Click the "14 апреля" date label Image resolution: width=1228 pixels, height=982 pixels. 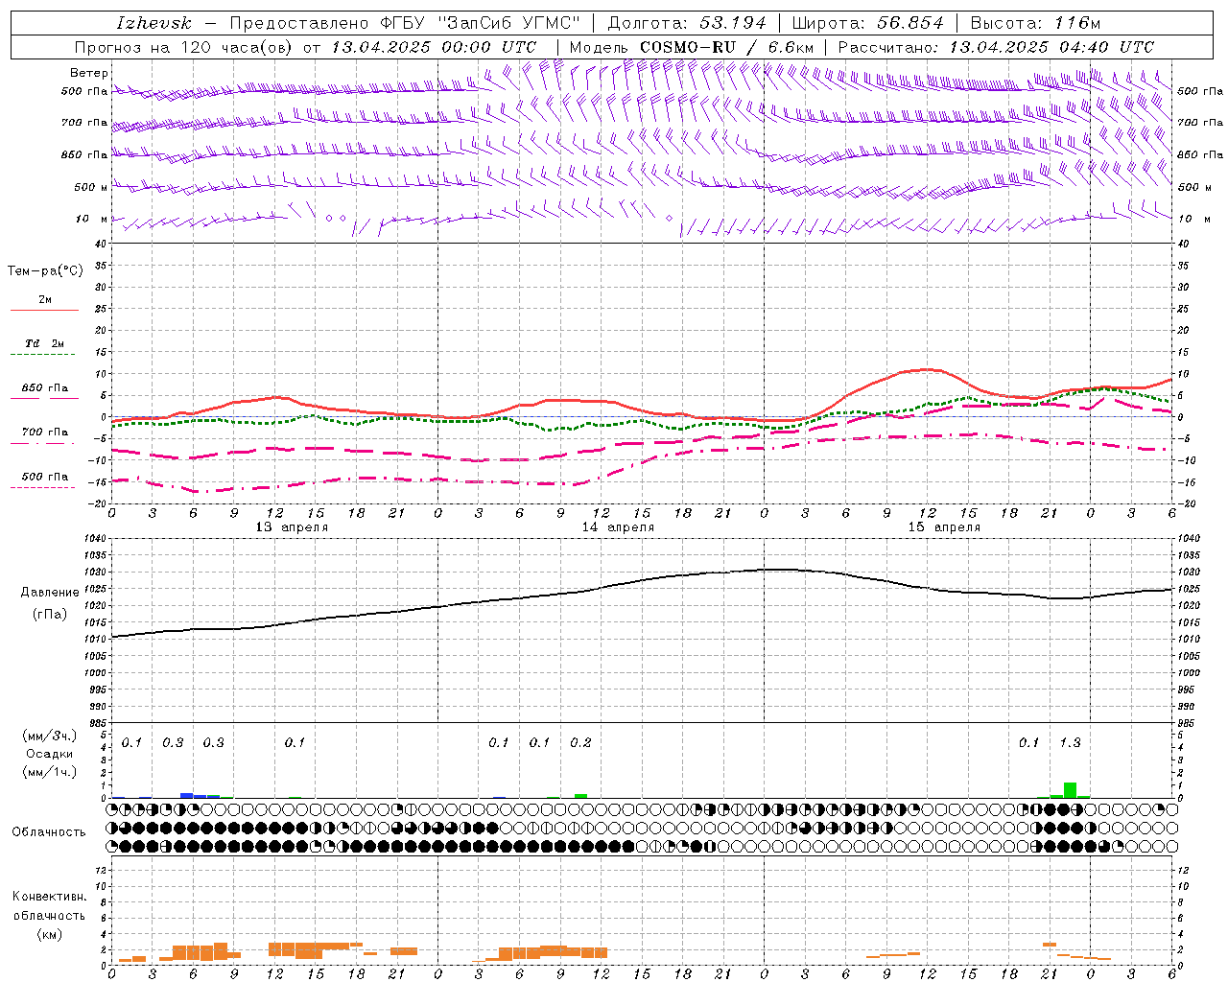click(618, 527)
